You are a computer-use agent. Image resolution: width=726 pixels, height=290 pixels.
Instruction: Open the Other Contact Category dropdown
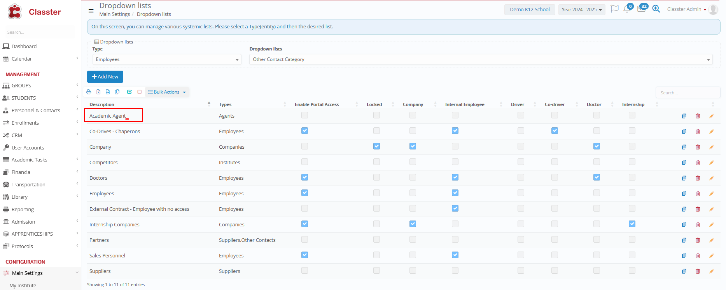481,59
